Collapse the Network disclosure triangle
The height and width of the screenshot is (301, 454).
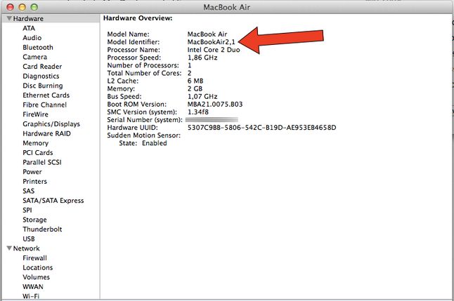9,248
